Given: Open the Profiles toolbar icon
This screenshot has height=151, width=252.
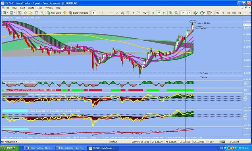Looking at the screenshot, I should click(11, 13).
